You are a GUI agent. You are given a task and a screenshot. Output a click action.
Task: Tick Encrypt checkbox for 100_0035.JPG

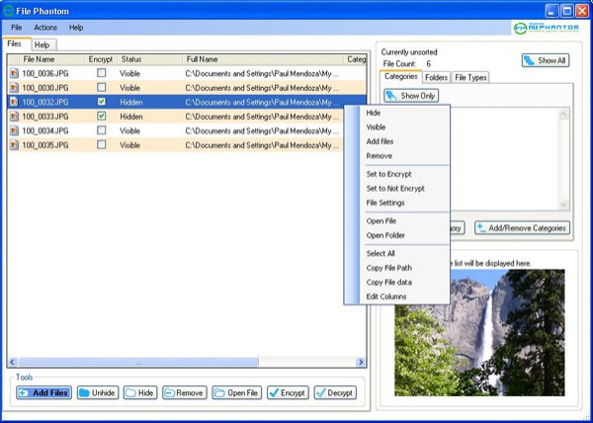pos(101,144)
